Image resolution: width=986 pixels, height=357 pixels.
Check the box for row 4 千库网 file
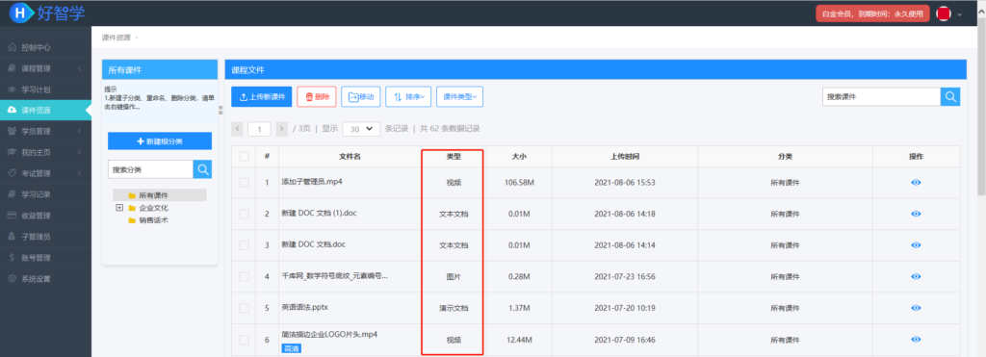(244, 276)
